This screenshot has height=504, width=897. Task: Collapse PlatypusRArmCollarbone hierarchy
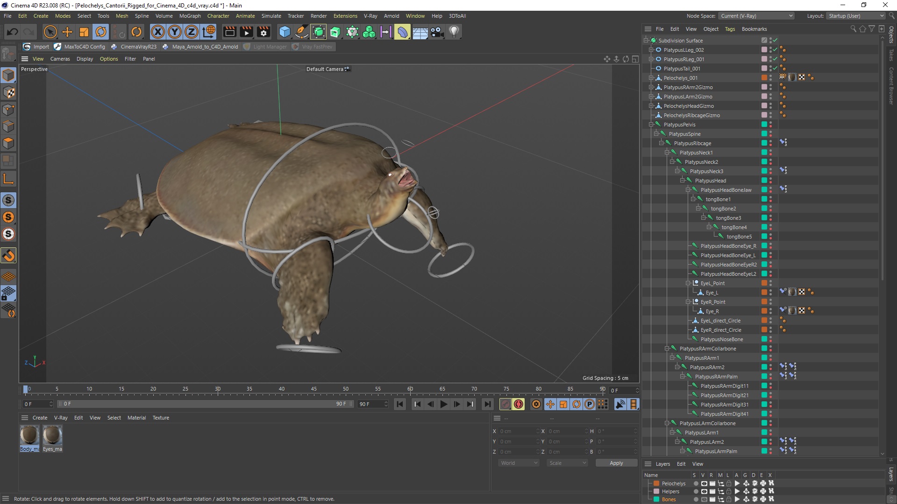click(667, 349)
